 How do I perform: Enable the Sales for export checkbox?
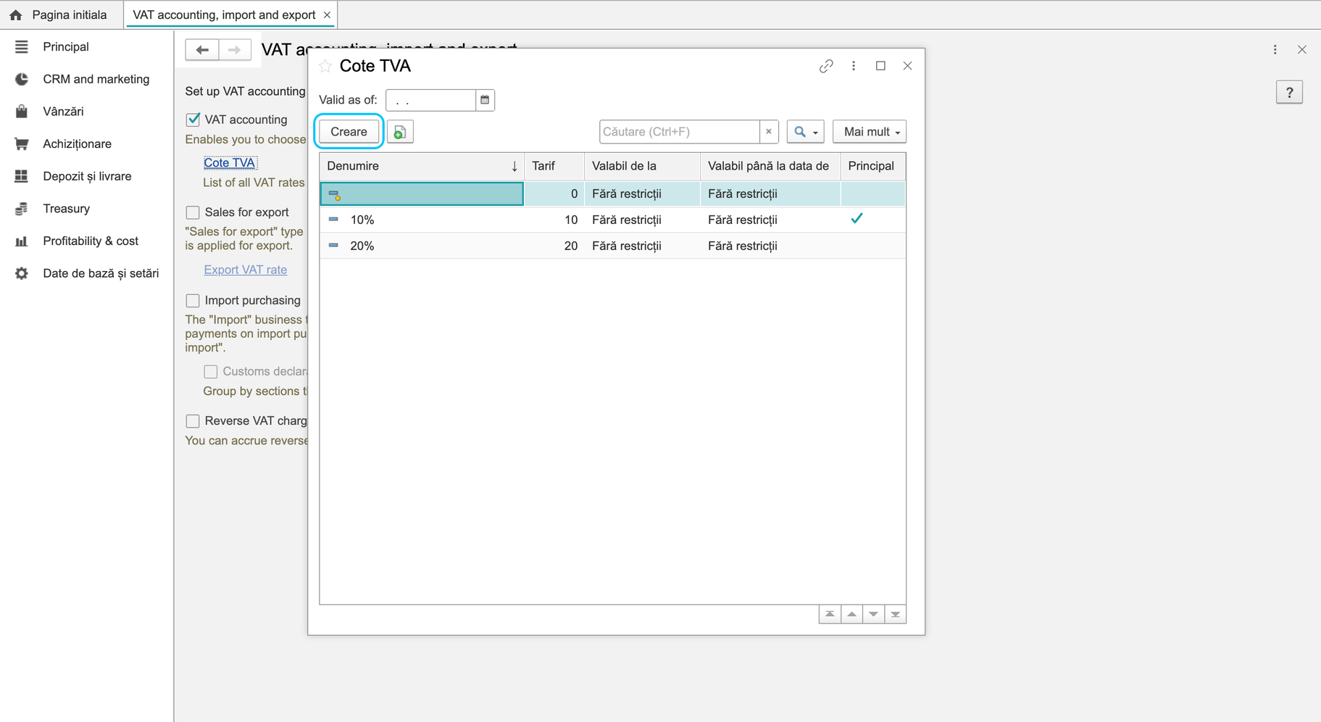click(x=193, y=212)
